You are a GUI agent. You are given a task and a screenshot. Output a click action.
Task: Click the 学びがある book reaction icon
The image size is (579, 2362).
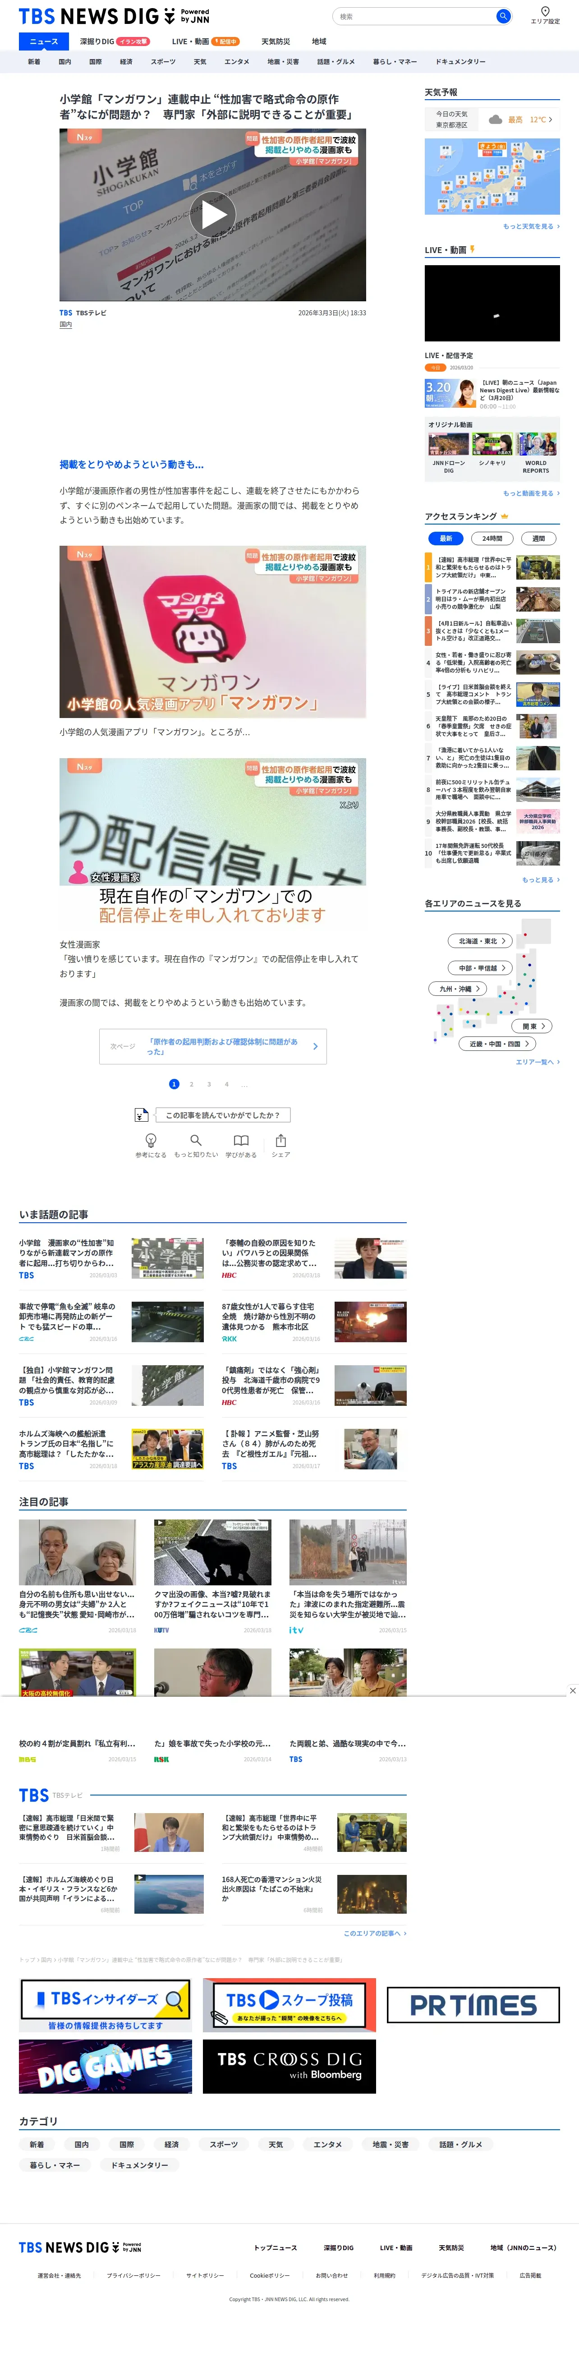(241, 1140)
